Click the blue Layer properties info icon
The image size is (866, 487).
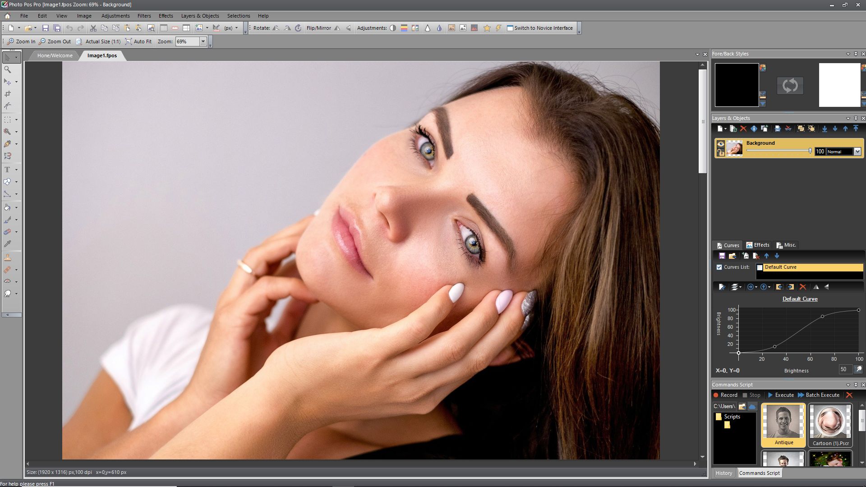tap(754, 129)
